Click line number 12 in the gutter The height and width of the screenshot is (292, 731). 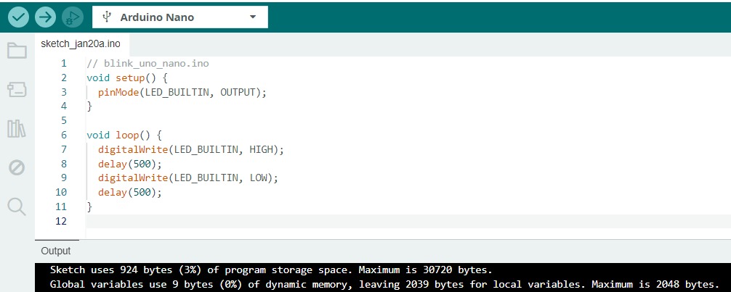(61, 221)
